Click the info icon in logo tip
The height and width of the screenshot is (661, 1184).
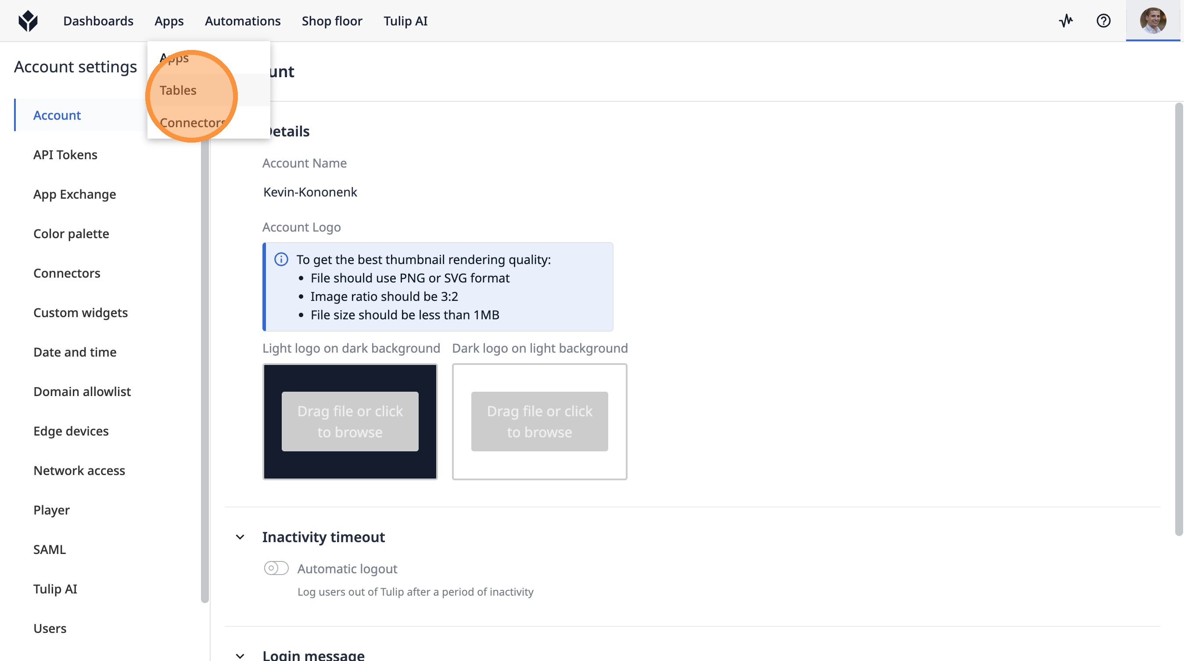coord(281,260)
